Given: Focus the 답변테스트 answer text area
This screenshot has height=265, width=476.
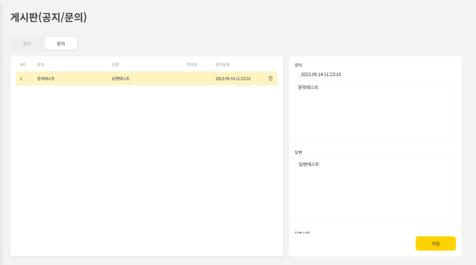Looking at the screenshot, I should (375, 188).
